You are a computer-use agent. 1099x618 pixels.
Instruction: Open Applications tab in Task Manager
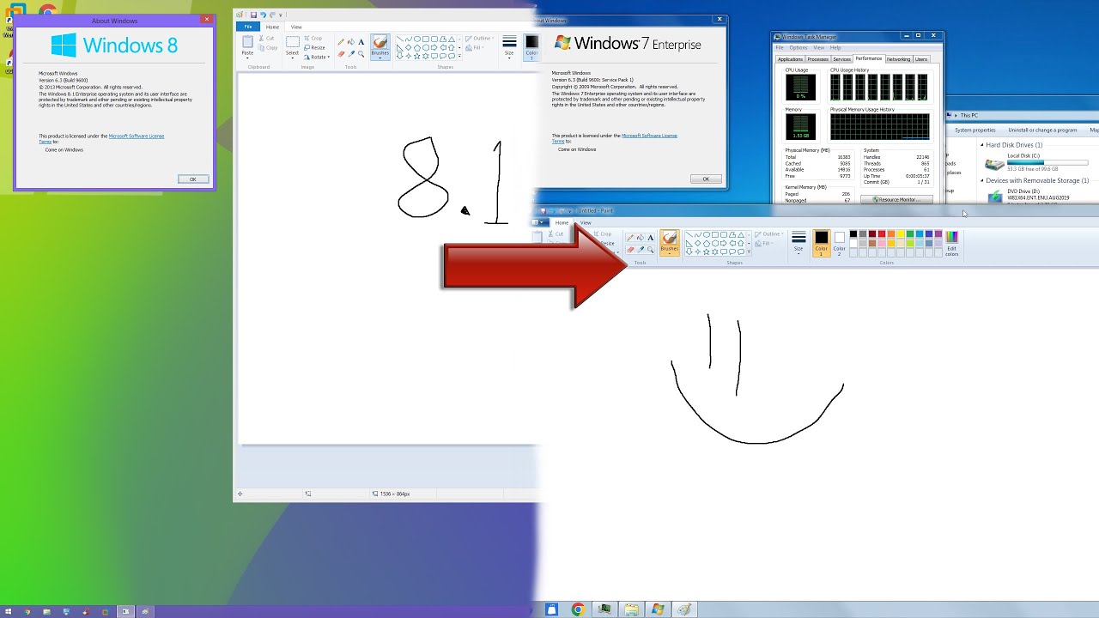pos(790,59)
